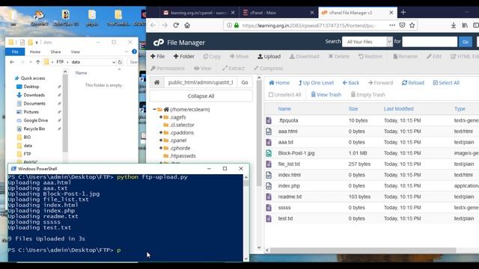Switch to the learning.org.in/cpanel browser tab
Image resolution: width=479 pixels, height=269 pixels.
(198, 13)
